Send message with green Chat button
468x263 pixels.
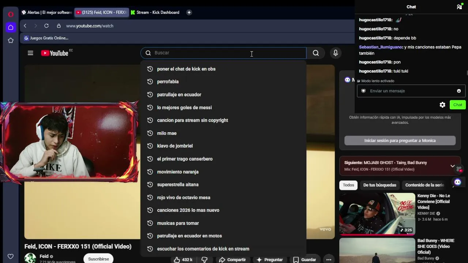457,105
